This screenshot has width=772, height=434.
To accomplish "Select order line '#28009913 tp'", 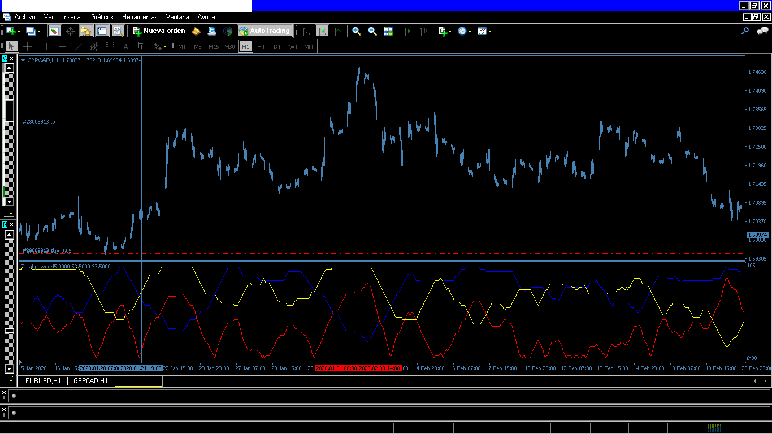I will coord(39,122).
